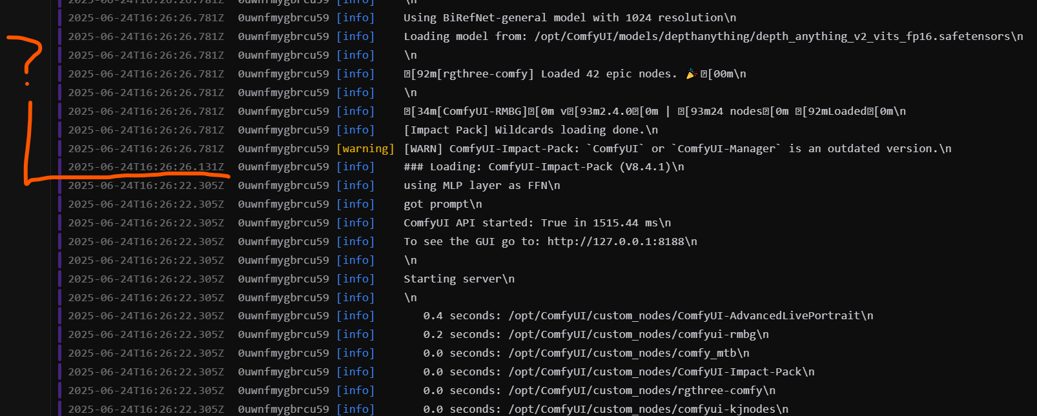The height and width of the screenshot is (416, 1037).
Task: Click the "using MLP layer as FFN" message
Action: tap(481, 185)
